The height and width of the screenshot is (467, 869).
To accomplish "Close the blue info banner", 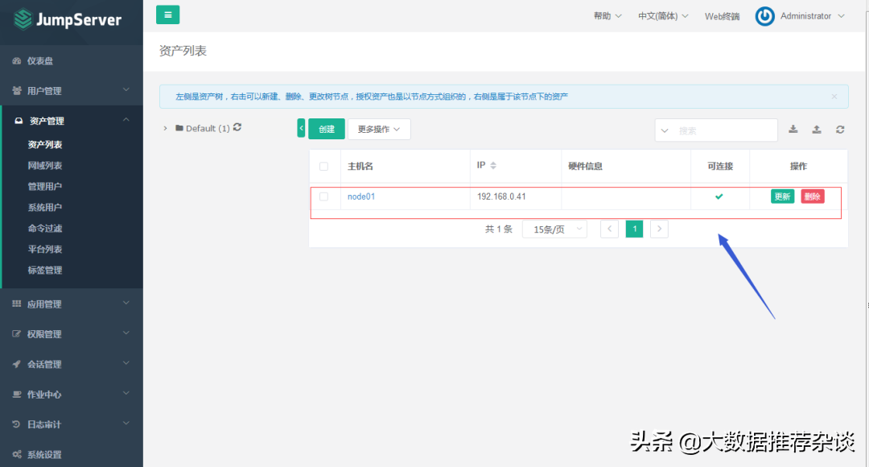I will coord(834,97).
